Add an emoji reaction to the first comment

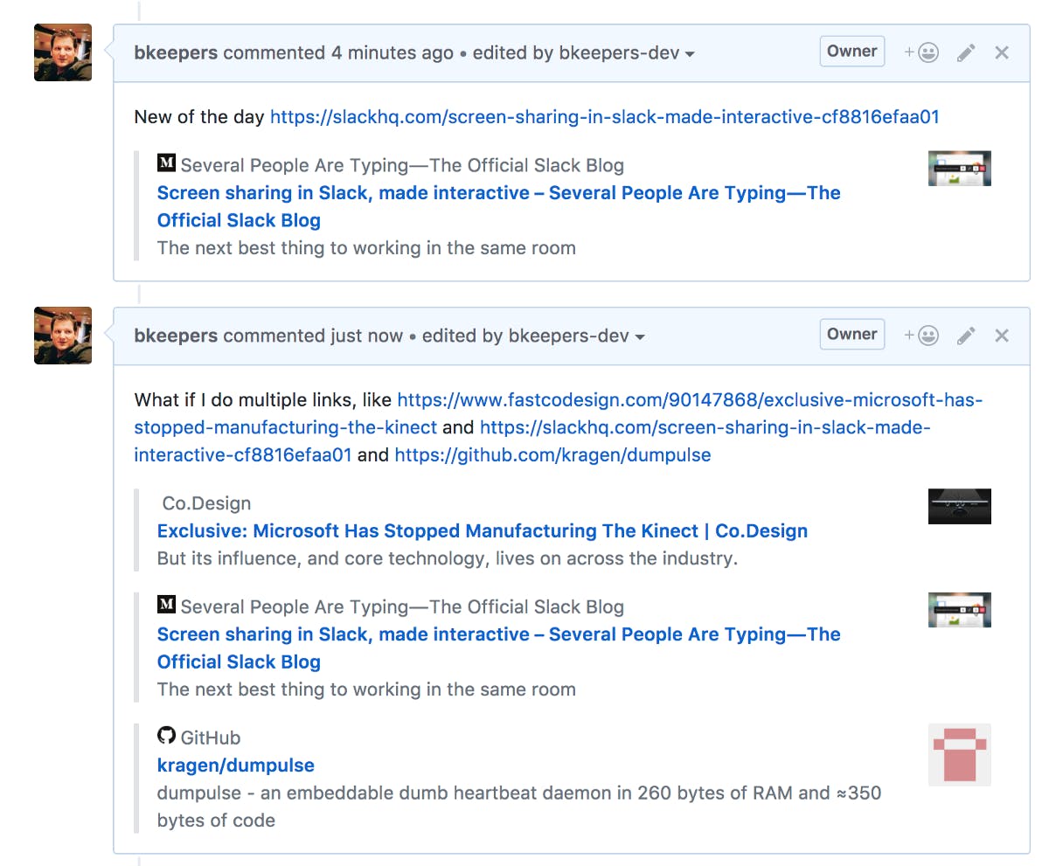tap(920, 52)
